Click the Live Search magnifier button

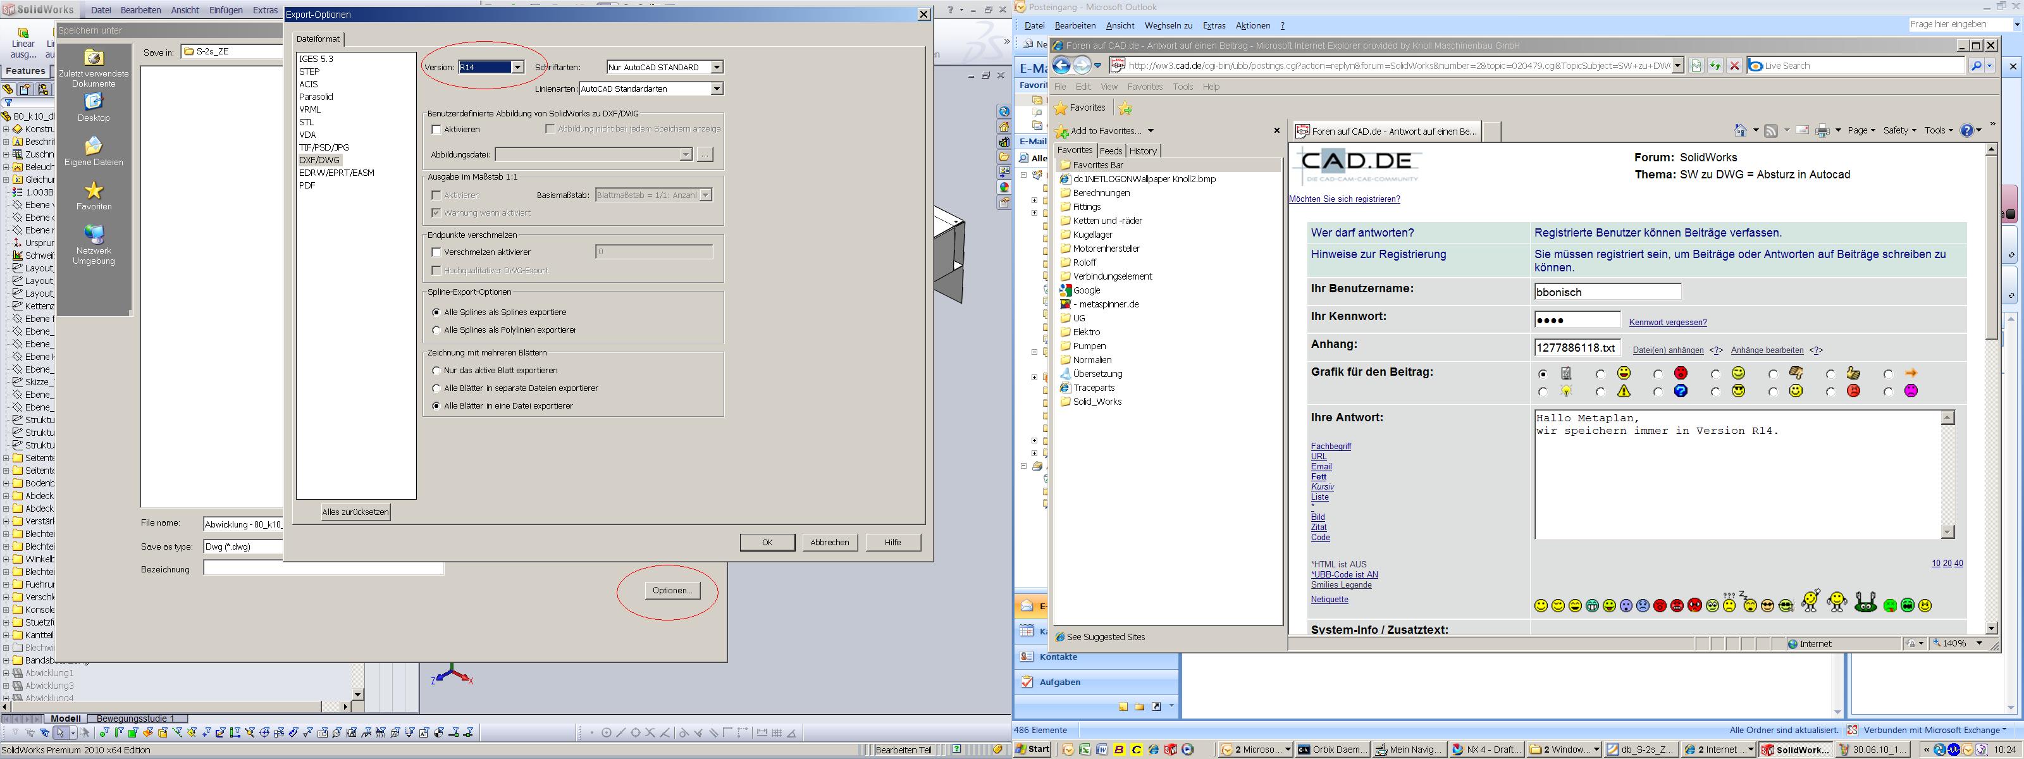coord(1977,66)
